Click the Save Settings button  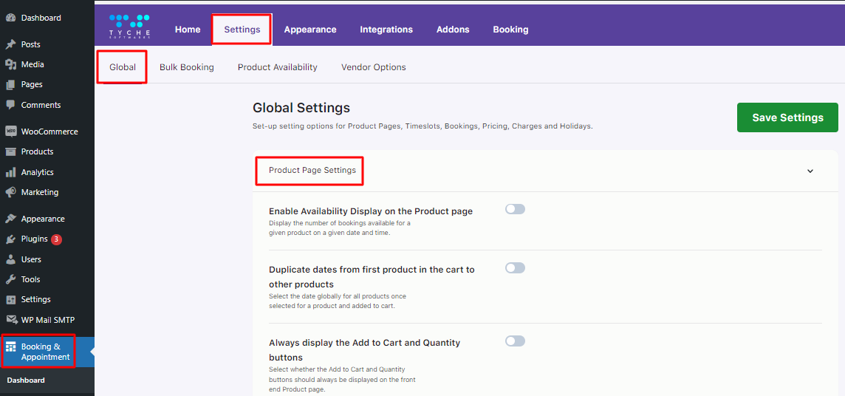[787, 117]
